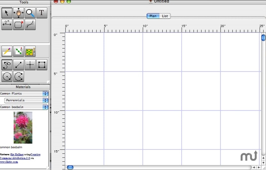Click the Tools palette resize grip
Viewport: 266px width, 170px height.
click(x=48, y=82)
